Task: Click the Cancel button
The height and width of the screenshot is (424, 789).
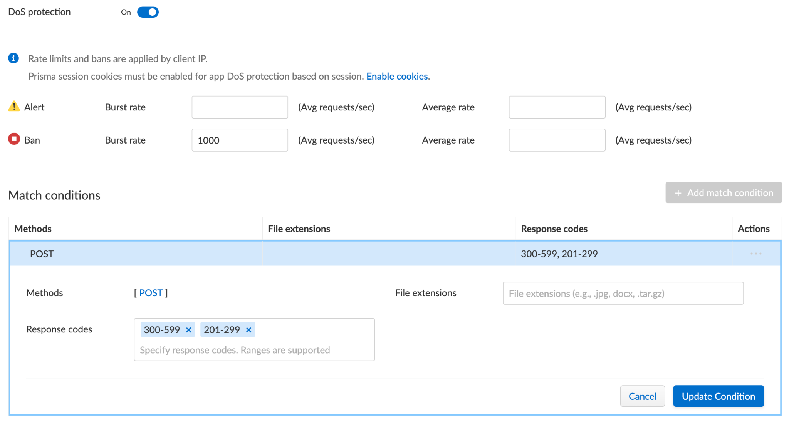Action: pos(642,396)
